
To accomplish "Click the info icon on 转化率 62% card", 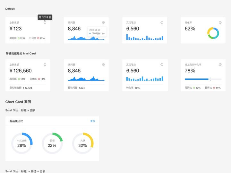I will tap(220, 22).
